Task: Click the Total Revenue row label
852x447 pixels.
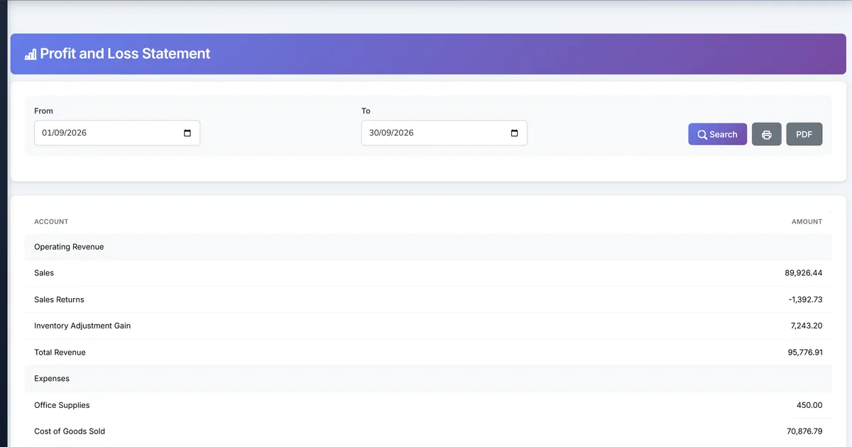Action: click(60, 353)
